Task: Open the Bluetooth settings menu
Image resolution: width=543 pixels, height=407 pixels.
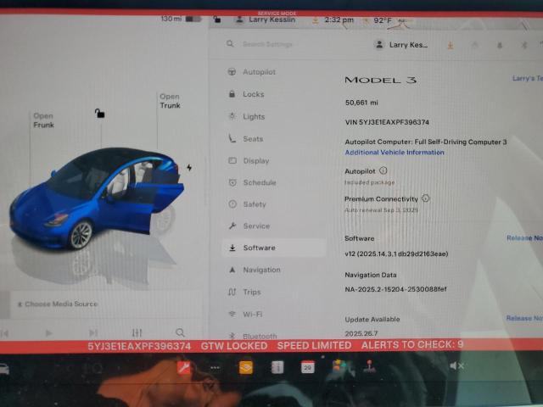Action: click(253, 336)
